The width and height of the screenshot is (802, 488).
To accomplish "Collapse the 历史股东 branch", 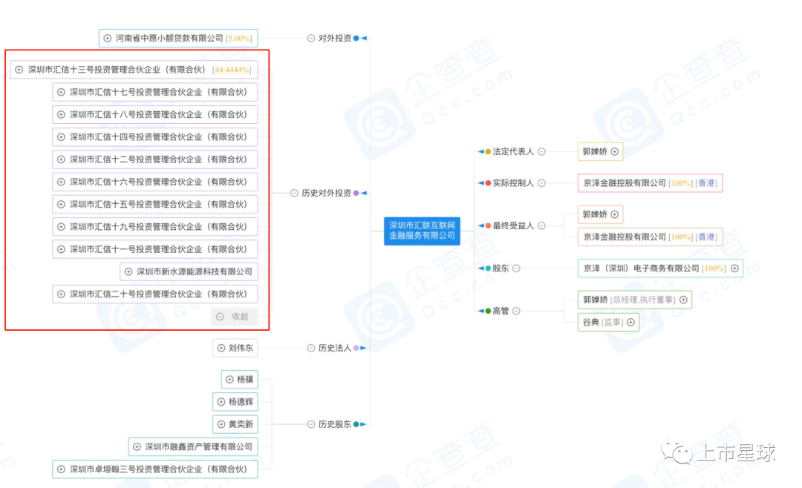I will [311, 424].
